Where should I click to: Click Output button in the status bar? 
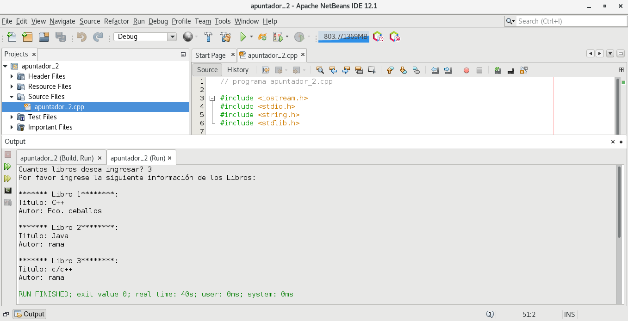click(x=30, y=314)
